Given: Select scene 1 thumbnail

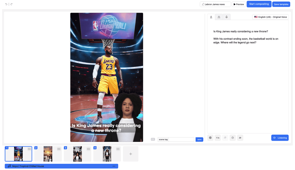Looking at the screenshot, I should pos(18,154).
